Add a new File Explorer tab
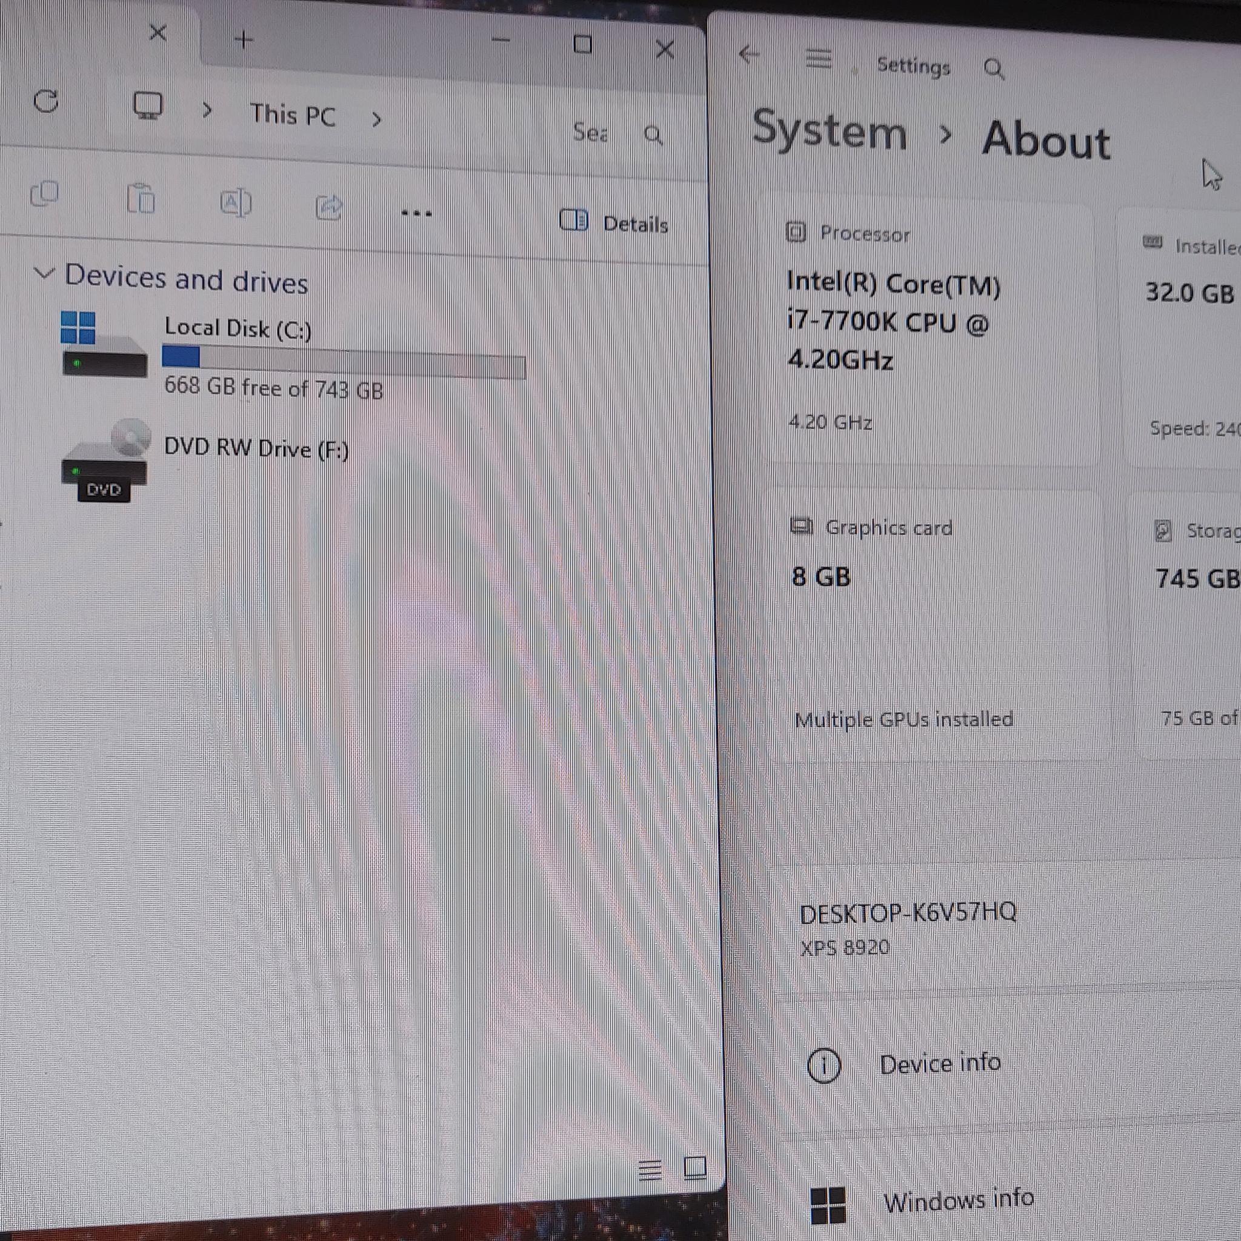The height and width of the screenshot is (1241, 1241). pos(244,40)
